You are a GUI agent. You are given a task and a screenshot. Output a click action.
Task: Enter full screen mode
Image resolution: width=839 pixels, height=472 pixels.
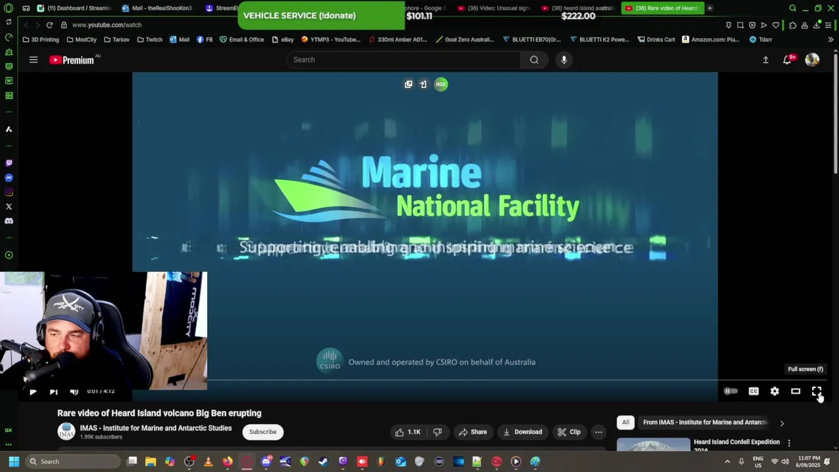click(817, 391)
